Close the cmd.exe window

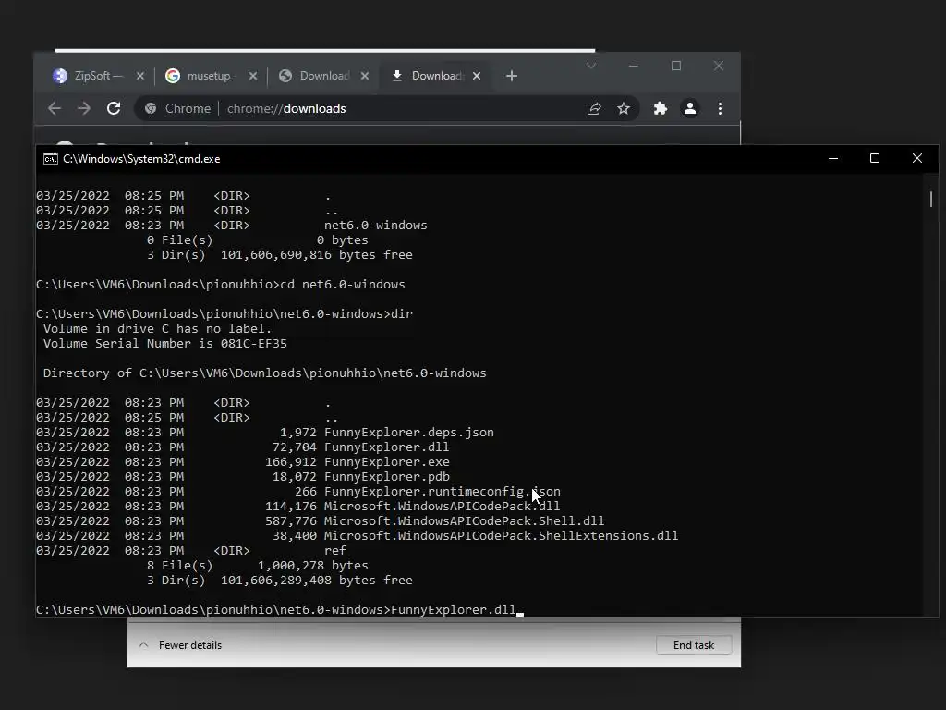click(x=917, y=158)
